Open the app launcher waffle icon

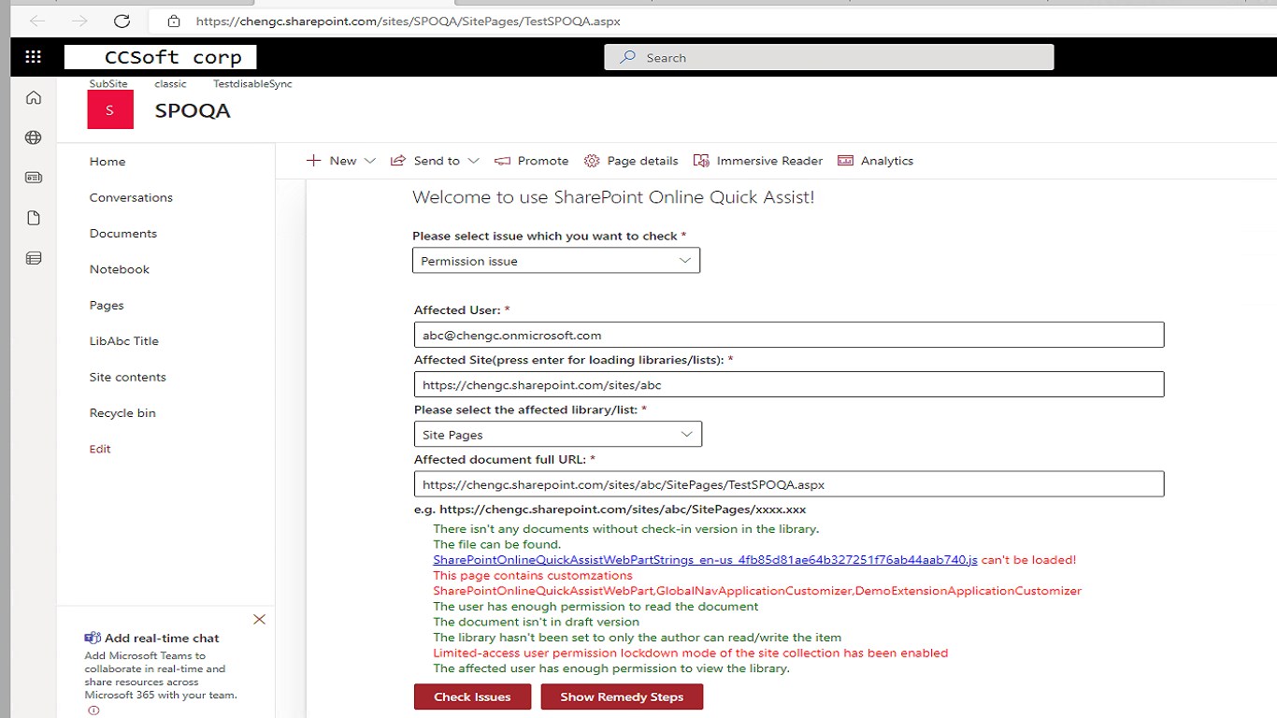[x=33, y=57]
